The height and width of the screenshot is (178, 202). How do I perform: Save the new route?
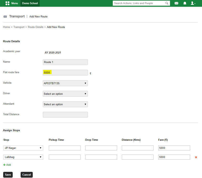click(x=8, y=175)
